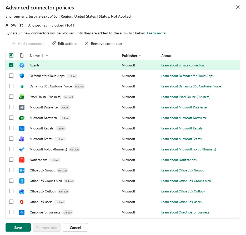Click the Dynamics 365 Customer Voice icon
246x235 pixels.
pyautogui.click(x=22, y=86)
